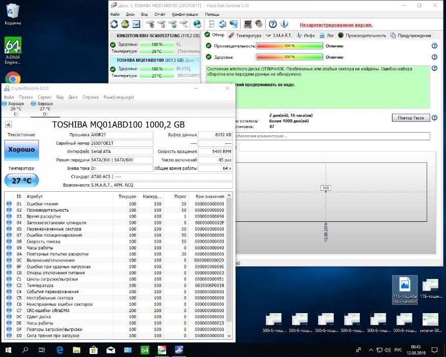Select SMART row C2 Температура
446x357 pixels.
coord(116,285)
